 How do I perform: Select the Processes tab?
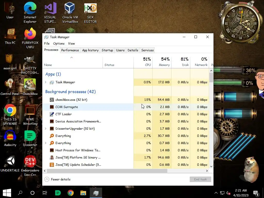[x=51, y=50]
